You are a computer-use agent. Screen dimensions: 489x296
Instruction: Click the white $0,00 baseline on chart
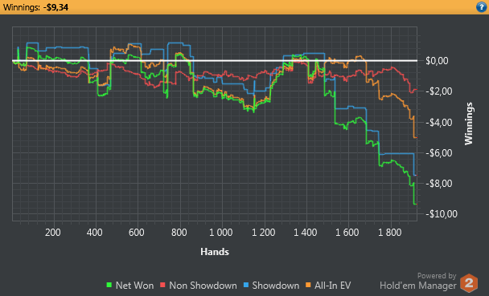point(215,61)
